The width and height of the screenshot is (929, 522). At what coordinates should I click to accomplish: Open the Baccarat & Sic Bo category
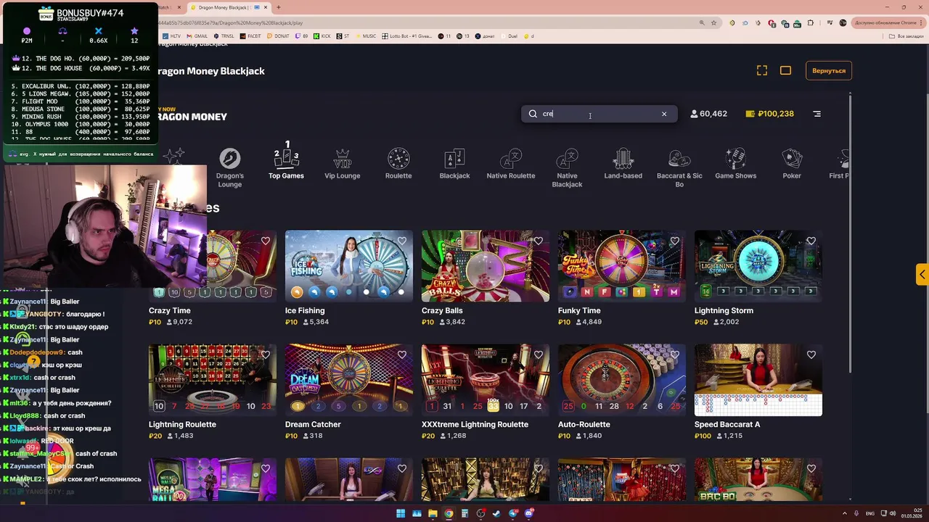click(679, 167)
